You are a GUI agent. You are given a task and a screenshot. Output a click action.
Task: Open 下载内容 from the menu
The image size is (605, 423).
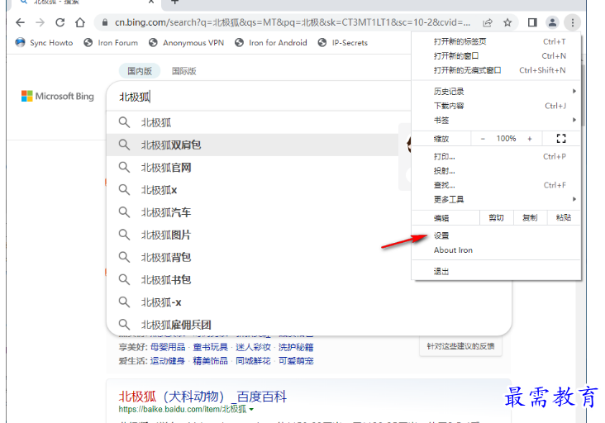point(496,106)
